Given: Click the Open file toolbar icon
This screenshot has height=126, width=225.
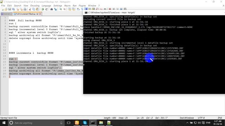Looking at the screenshot, I should point(6,9).
